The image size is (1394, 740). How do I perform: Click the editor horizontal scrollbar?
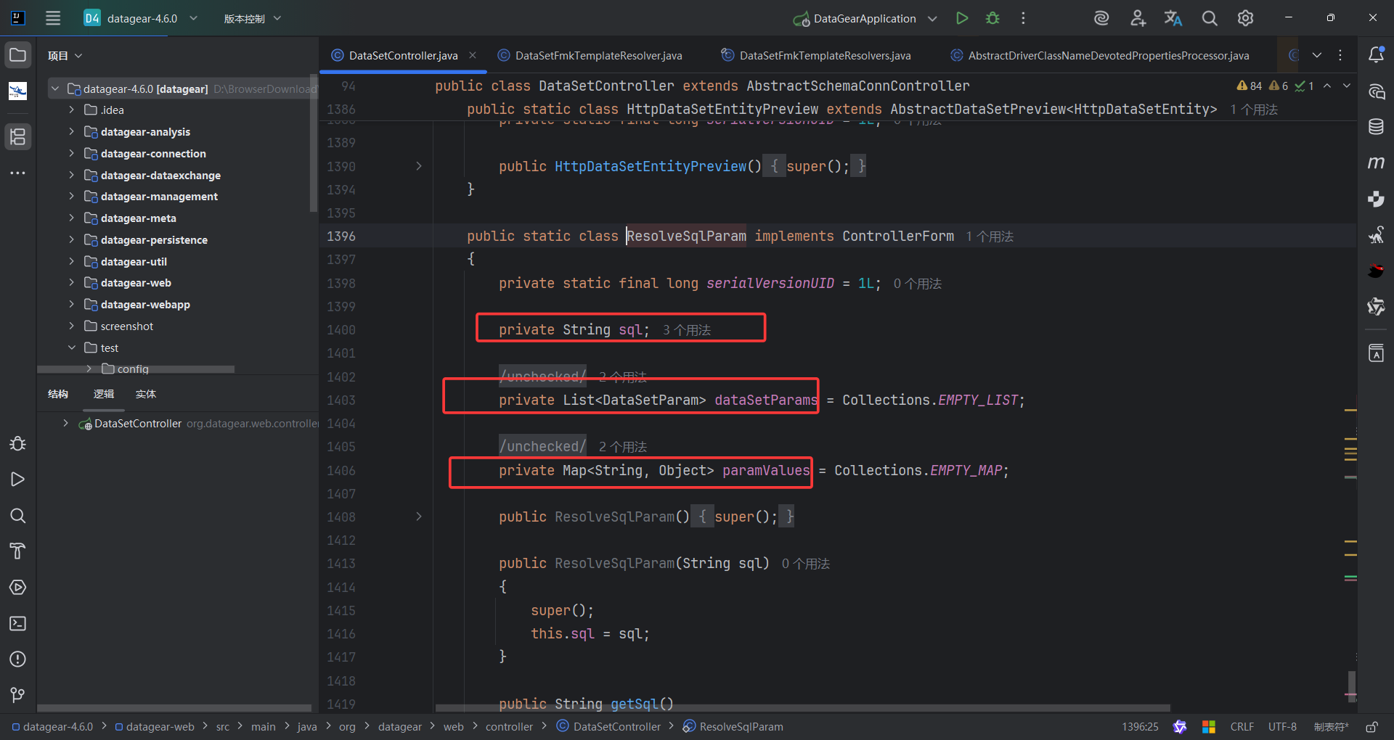[x=802, y=708]
